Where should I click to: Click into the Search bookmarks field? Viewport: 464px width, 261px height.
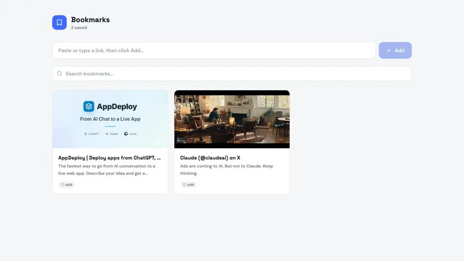point(232,73)
